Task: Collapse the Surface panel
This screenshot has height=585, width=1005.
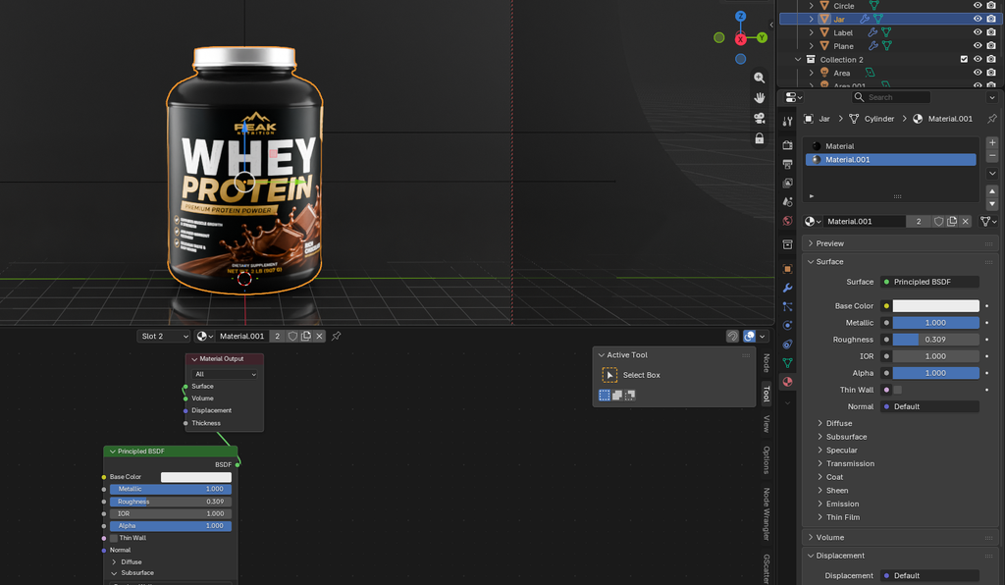Action: (811, 262)
